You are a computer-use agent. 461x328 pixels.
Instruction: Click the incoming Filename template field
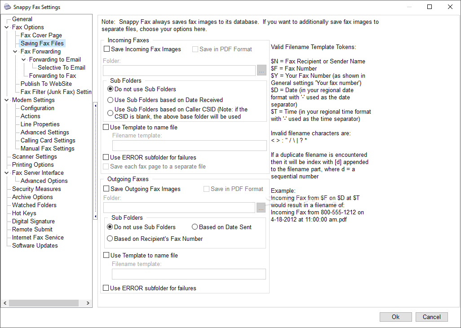pos(189,146)
